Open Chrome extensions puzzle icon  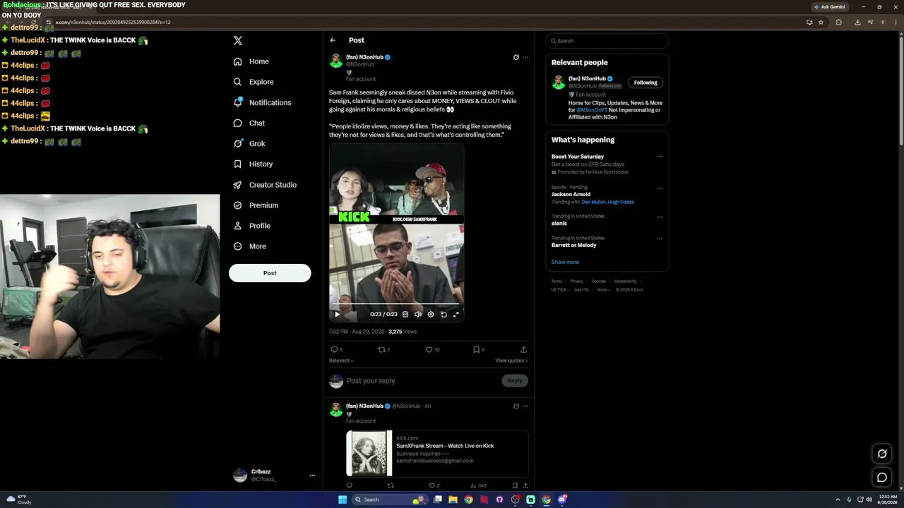point(839,22)
